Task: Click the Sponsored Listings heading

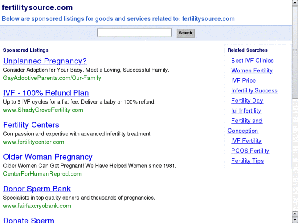Action: 26,50
